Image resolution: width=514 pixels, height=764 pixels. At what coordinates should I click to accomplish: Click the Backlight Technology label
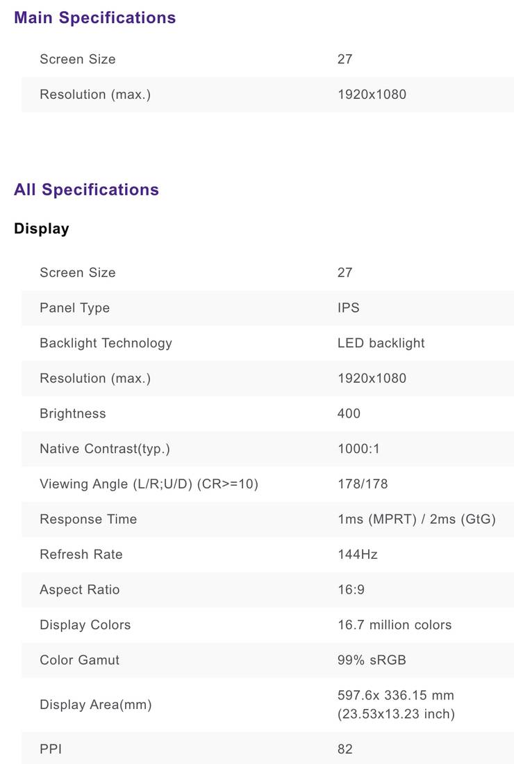click(x=106, y=343)
